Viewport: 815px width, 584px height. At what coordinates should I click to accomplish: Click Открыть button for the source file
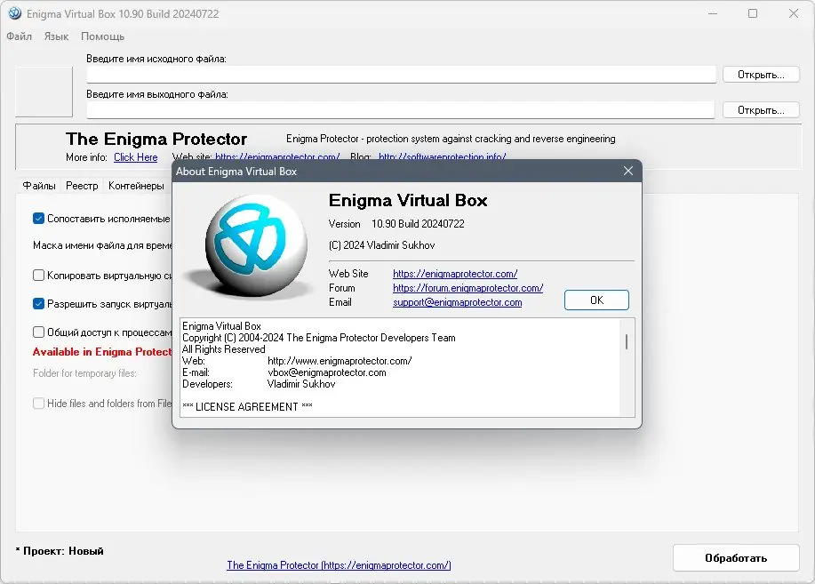click(761, 75)
